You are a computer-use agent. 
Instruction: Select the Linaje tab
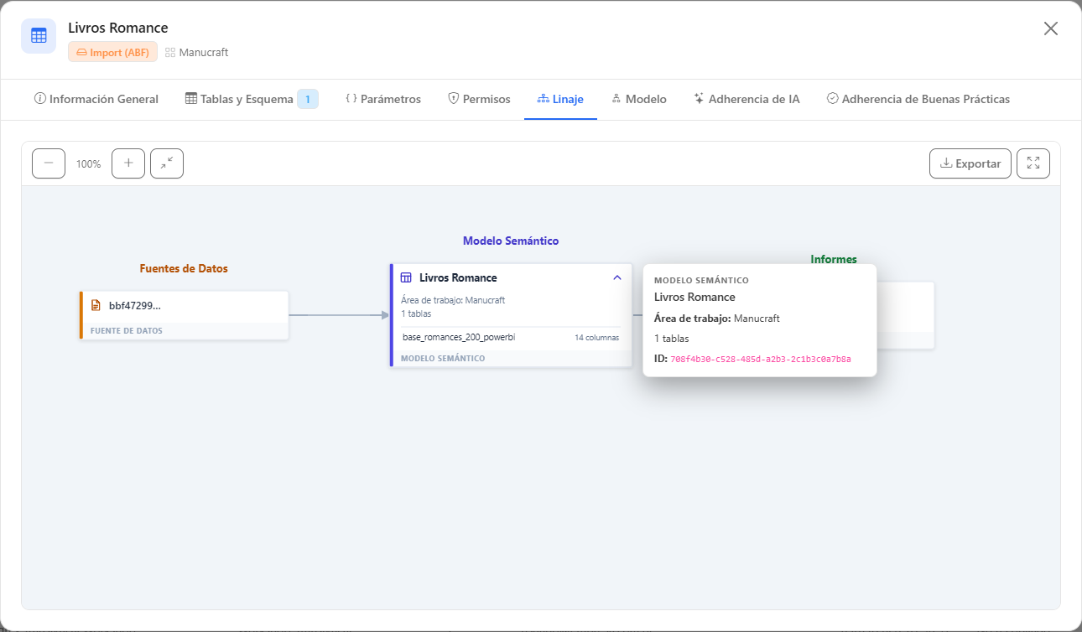coord(560,99)
